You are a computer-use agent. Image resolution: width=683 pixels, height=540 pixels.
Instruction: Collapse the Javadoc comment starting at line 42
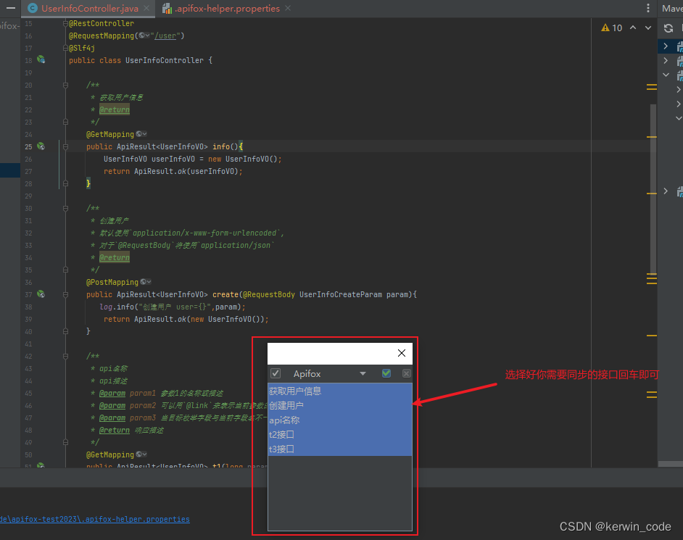[x=65, y=356]
